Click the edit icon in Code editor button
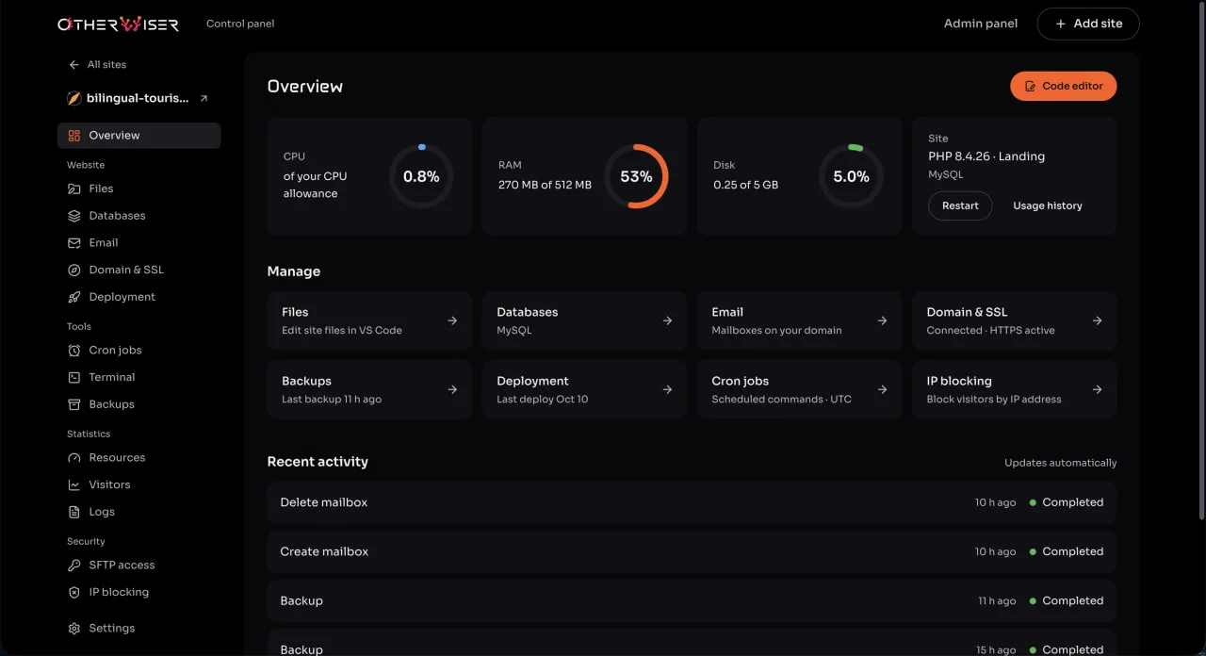1206x656 pixels. tap(1031, 86)
